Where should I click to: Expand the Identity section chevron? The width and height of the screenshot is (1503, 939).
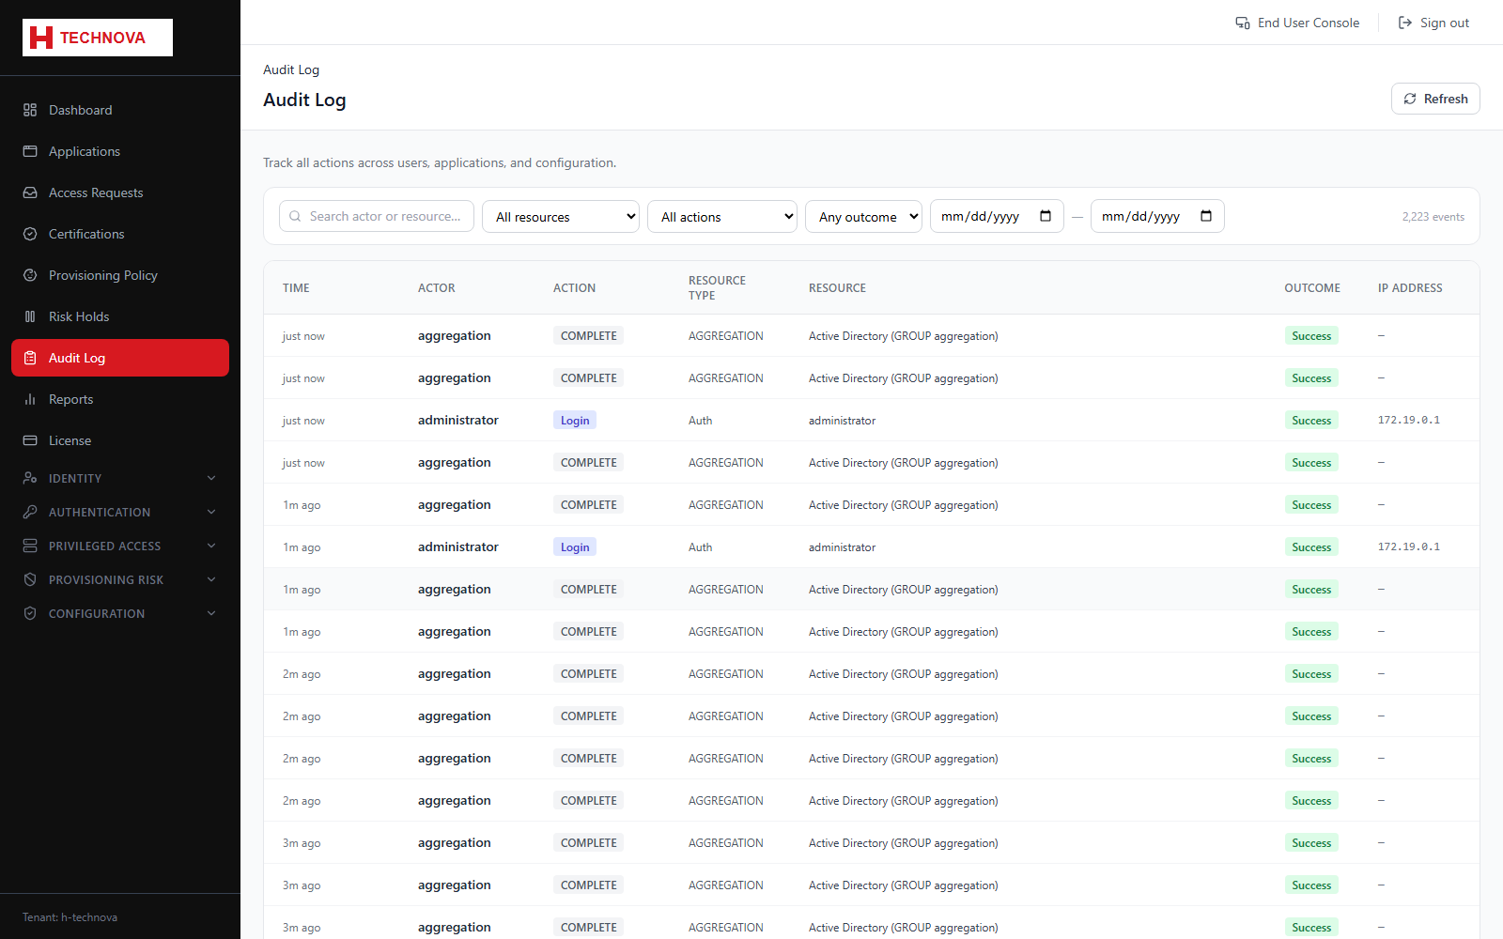pyautogui.click(x=211, y=478)
